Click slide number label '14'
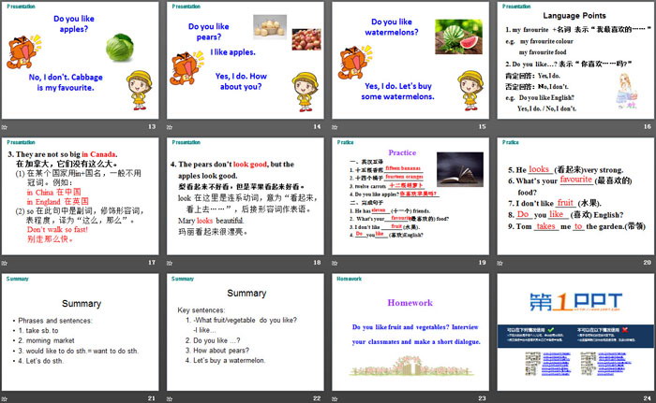 (317, 126)
